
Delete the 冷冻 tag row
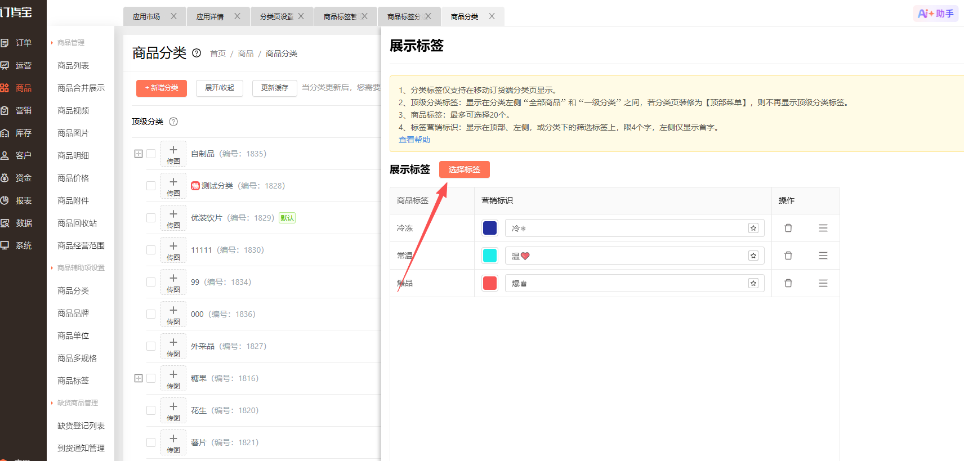pos(788,228)
